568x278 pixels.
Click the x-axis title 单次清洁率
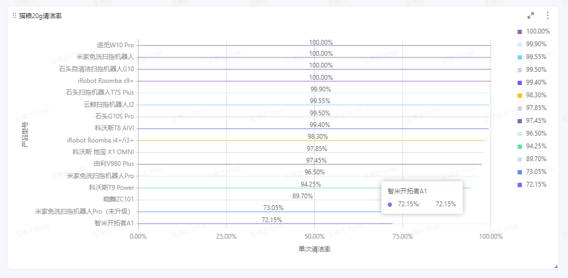(x=314, y=249)
